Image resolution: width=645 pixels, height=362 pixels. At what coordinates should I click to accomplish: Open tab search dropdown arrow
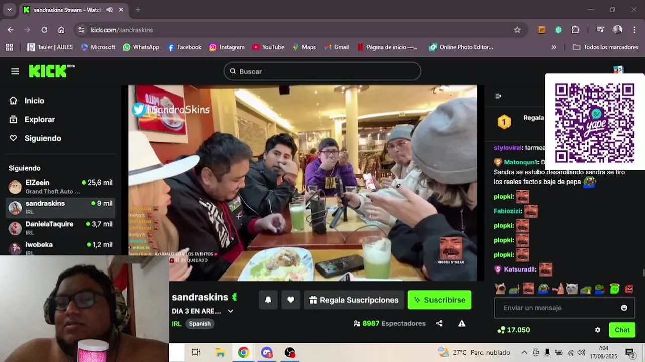(x=9, y=10)
